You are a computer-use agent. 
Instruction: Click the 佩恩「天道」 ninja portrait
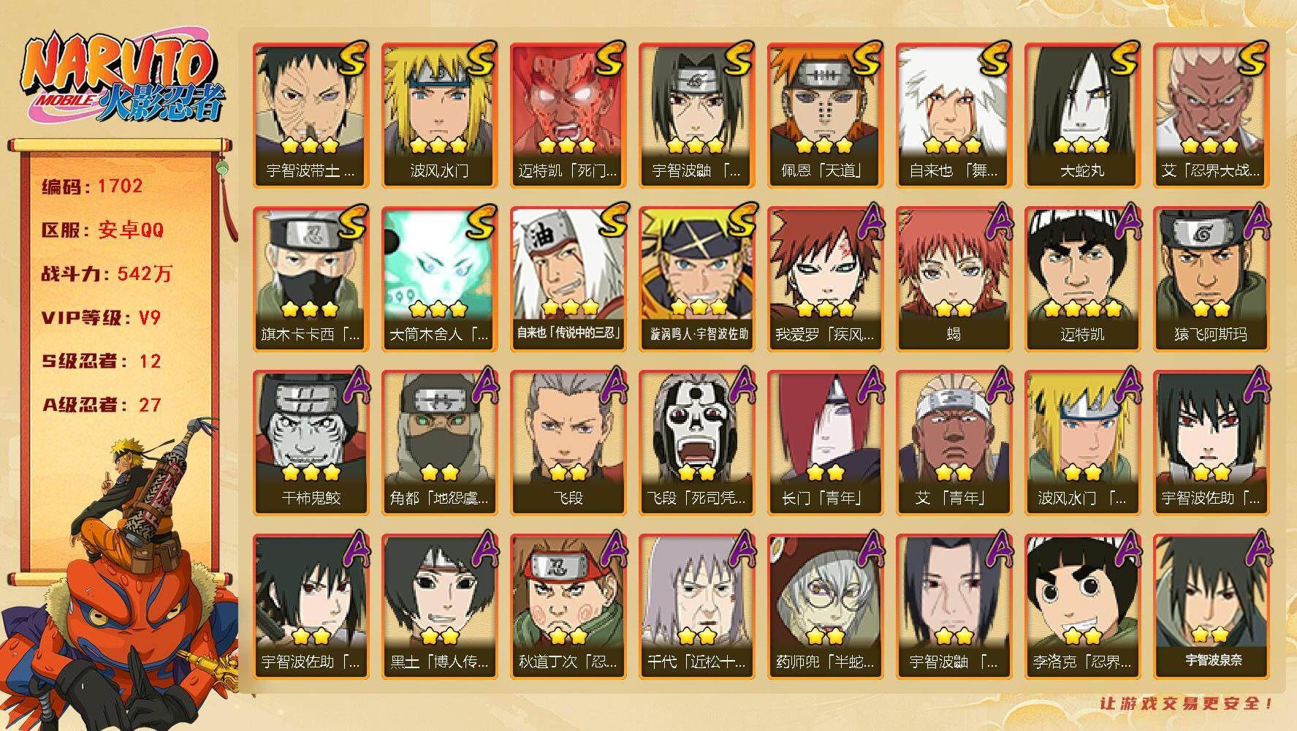pyautogui.click(x=825, y=115)
